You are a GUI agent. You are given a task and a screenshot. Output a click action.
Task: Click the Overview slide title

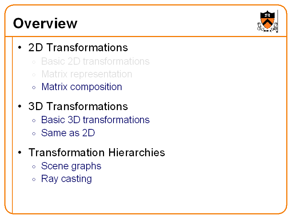(x=45, y=24)
